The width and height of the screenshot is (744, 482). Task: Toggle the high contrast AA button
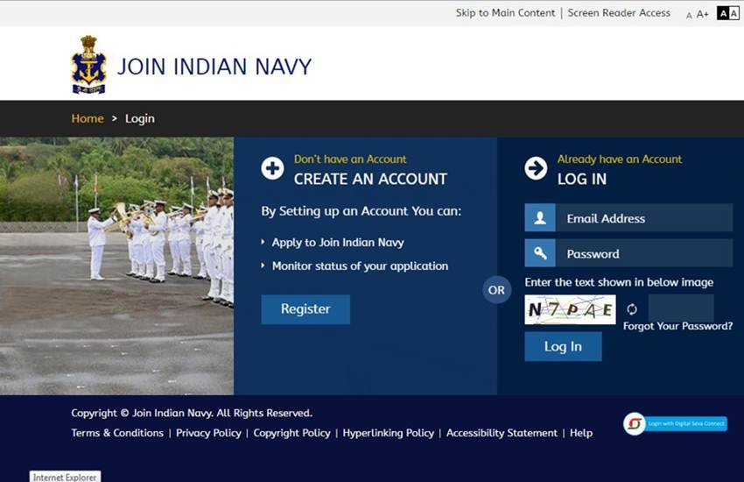(x=727, y=13)
